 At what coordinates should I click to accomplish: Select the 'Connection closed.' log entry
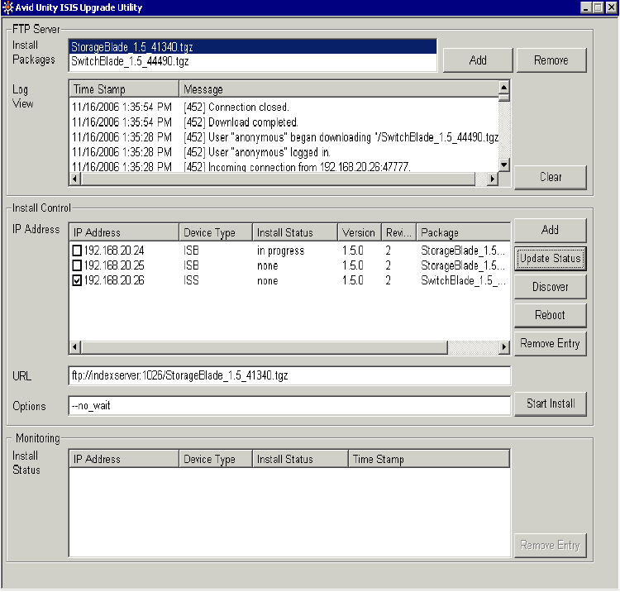284,107
